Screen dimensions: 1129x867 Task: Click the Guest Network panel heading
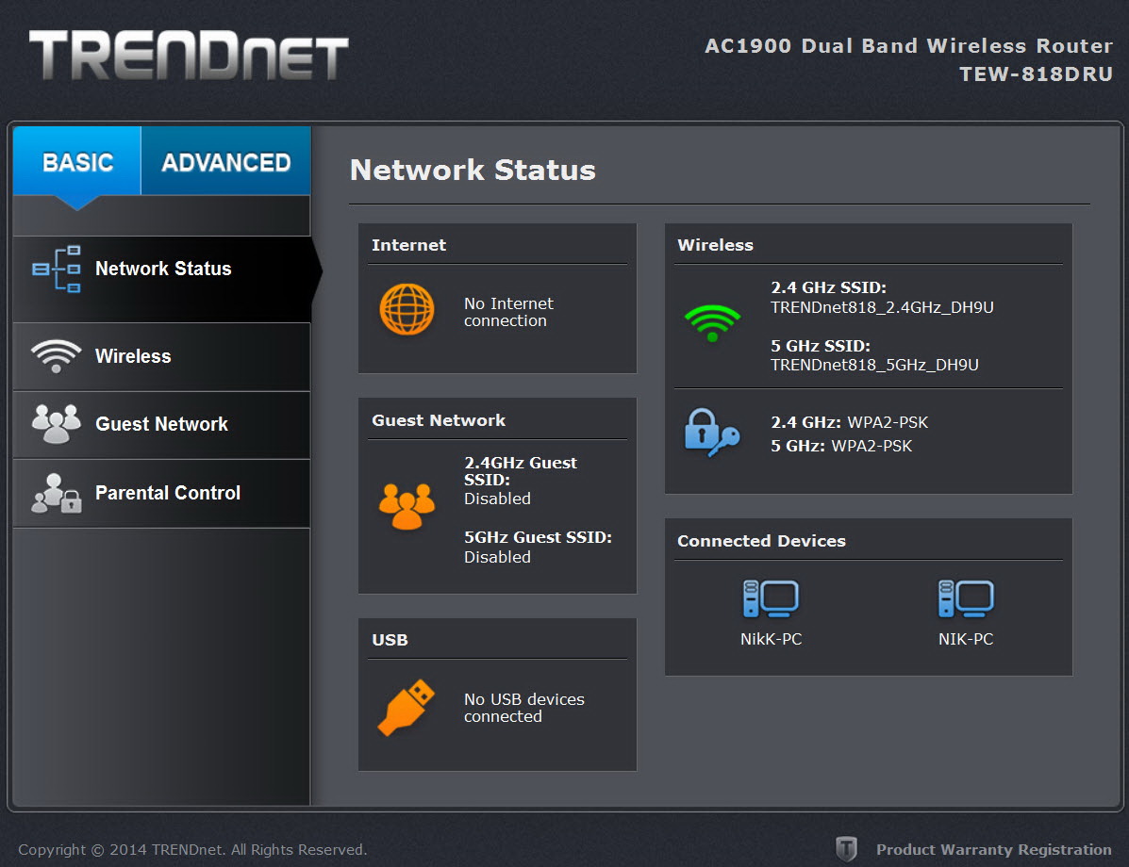click(x=439, y=420)
